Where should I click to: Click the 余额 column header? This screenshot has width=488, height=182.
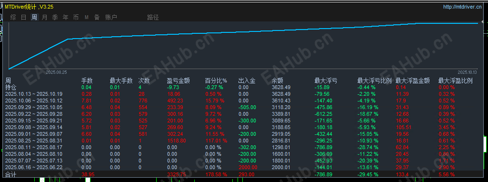[x=278, y=81]
